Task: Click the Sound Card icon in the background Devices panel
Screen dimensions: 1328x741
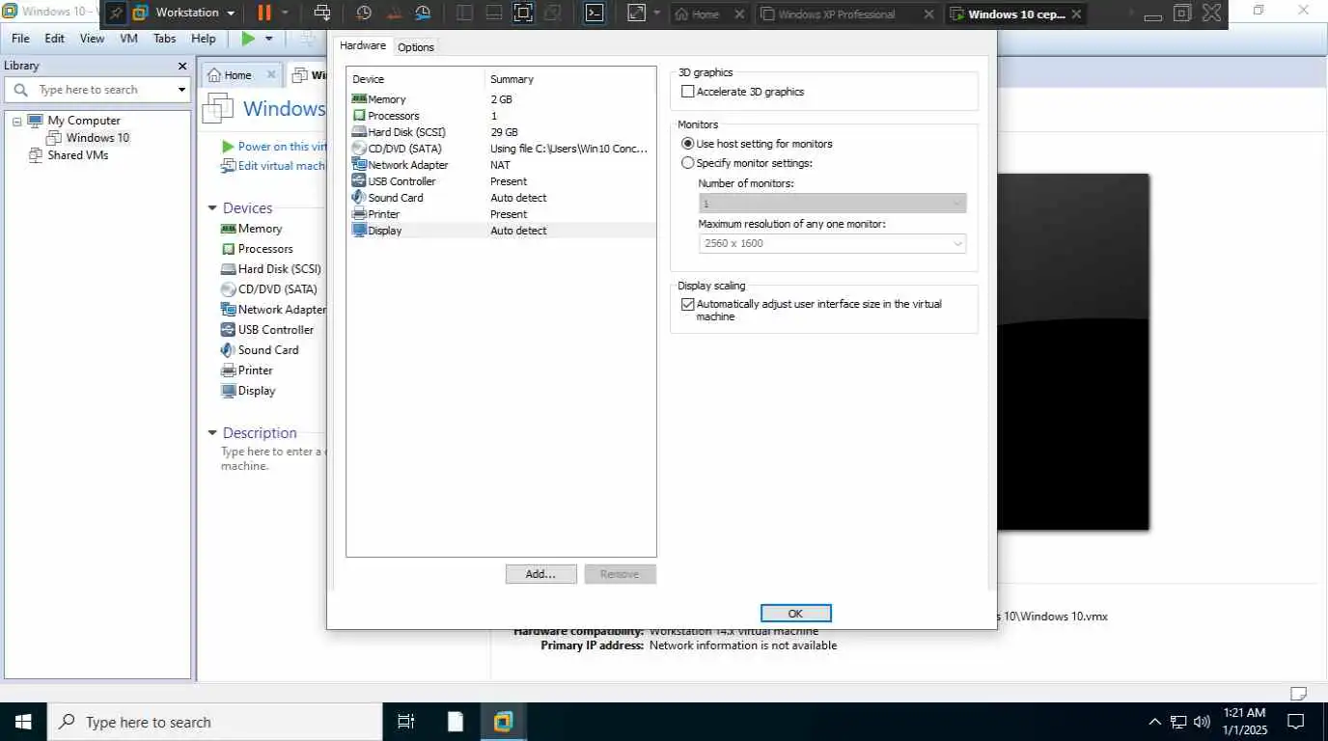Action: click(229, 350)
